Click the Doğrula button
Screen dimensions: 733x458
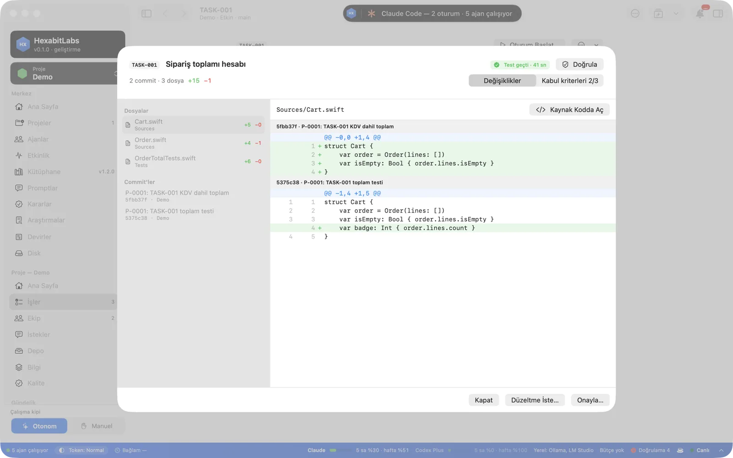point(580,65)
